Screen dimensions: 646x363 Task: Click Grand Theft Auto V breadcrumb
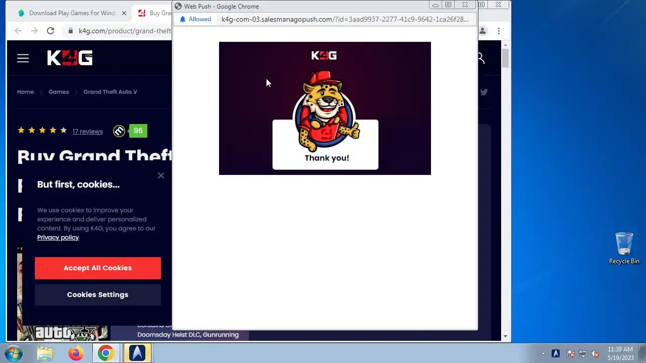(x=110, y=92)
